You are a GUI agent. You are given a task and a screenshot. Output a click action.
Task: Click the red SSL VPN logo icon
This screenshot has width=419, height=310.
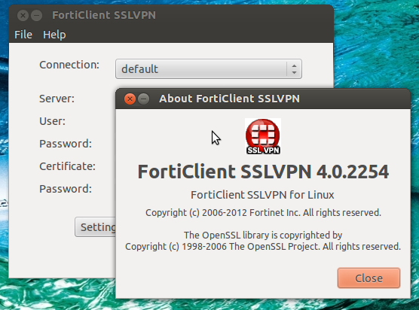point(263,136)
